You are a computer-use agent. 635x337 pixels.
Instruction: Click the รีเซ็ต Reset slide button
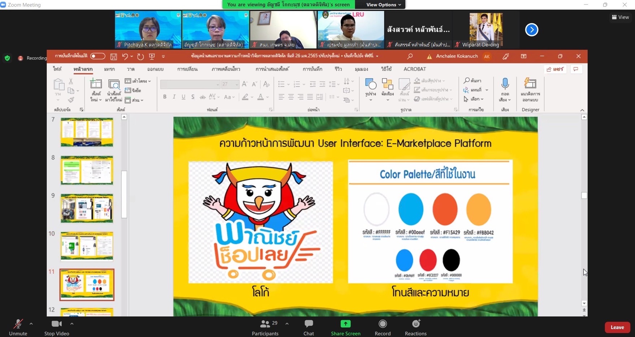point(133,90)
